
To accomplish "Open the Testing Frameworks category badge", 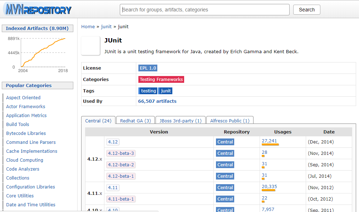I will tap(161, 79).
